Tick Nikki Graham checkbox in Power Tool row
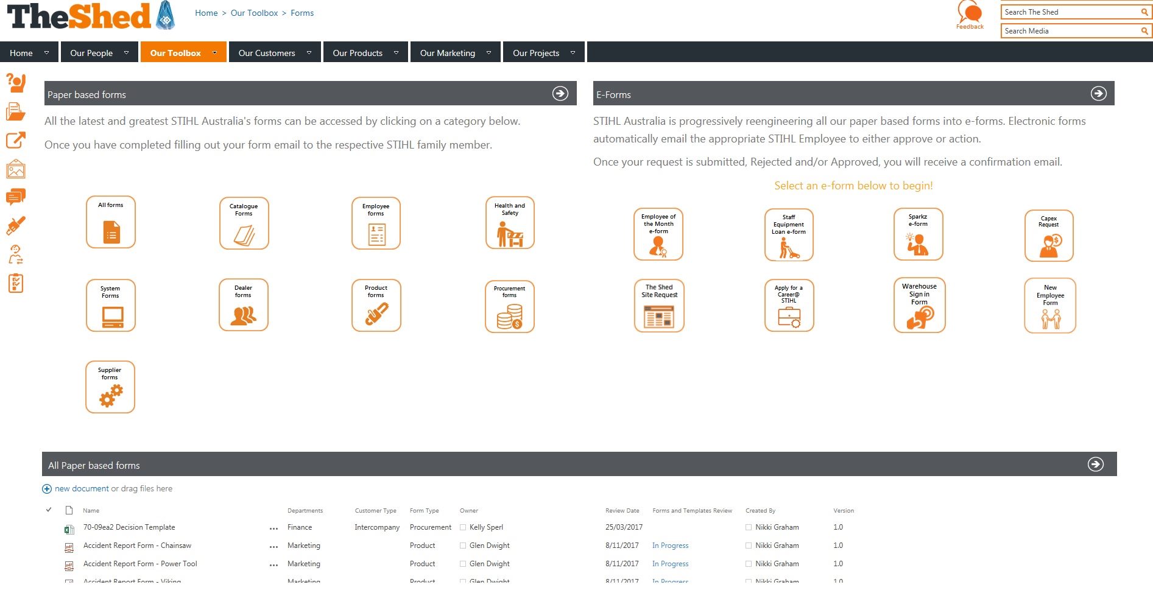This screenshot has height=593, width=1153. coord(749,564)
